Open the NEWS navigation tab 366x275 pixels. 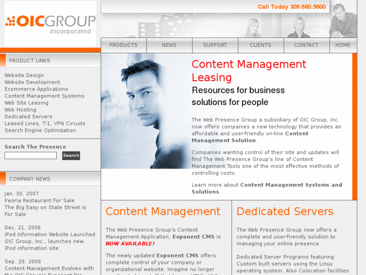tap(170, 45)
